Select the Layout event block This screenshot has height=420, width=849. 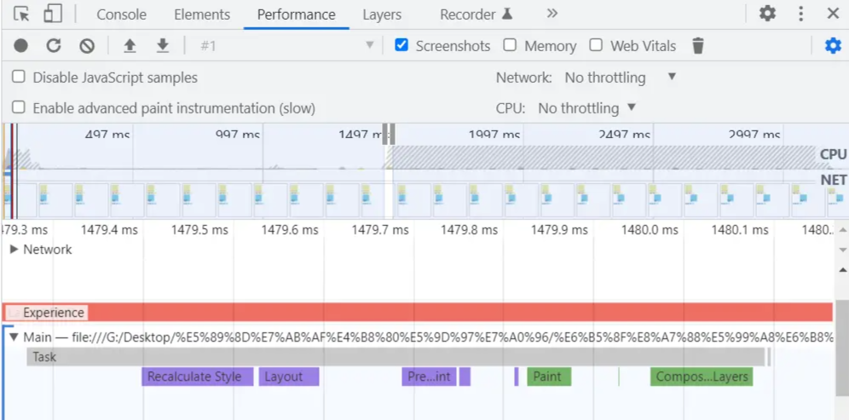[x=289, y=377]
